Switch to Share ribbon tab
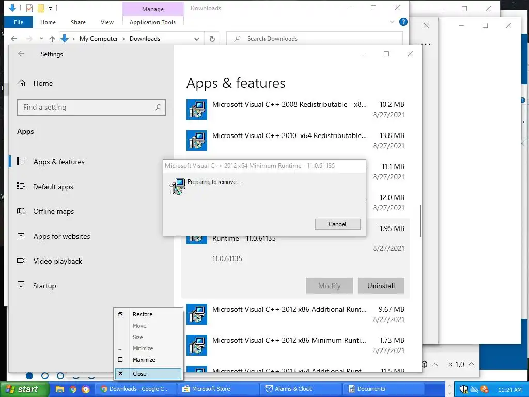Screen dimensions: 529x397 (78, 22)
